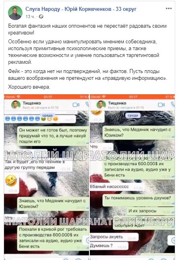Image resolution: width=178 pixels, height=260 pixels.
Task: Click the 13 ч. post timestamp
Action: tap(30, 16)
